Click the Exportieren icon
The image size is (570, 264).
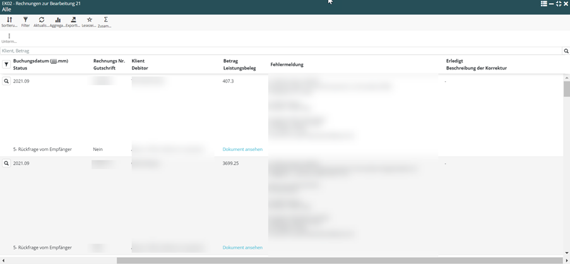coord(73,22)
